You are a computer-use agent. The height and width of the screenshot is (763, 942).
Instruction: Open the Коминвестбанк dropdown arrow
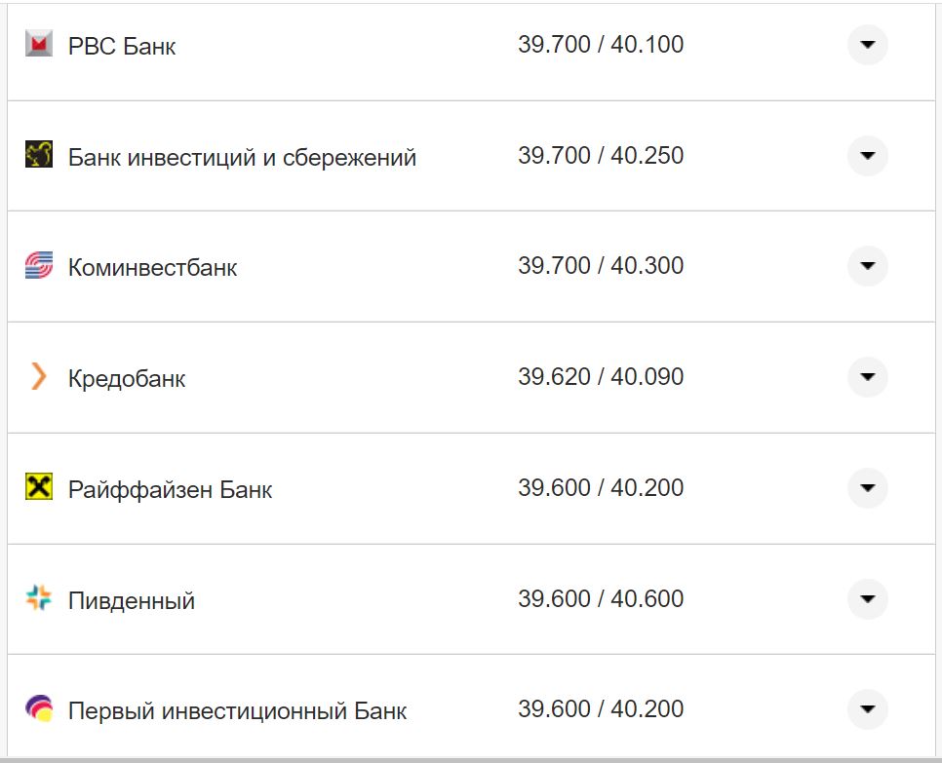[867, 266]
